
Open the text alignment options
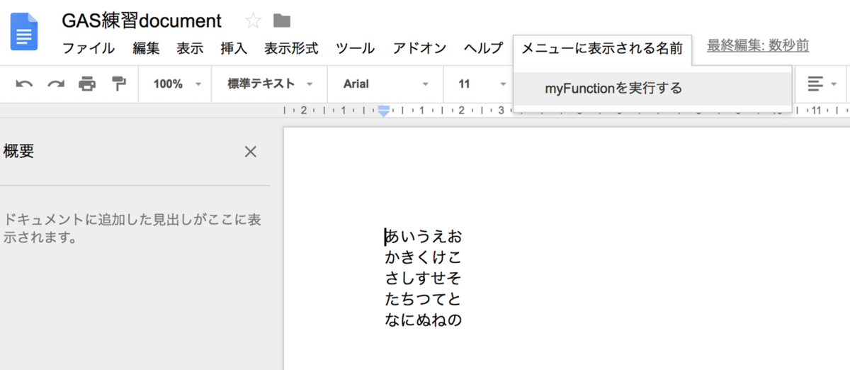coord(822,84)
